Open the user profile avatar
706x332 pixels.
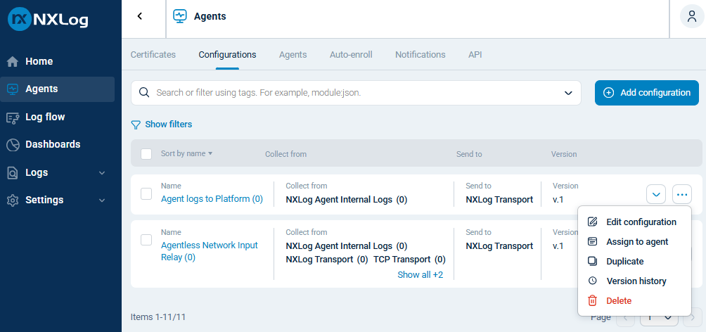692,16
